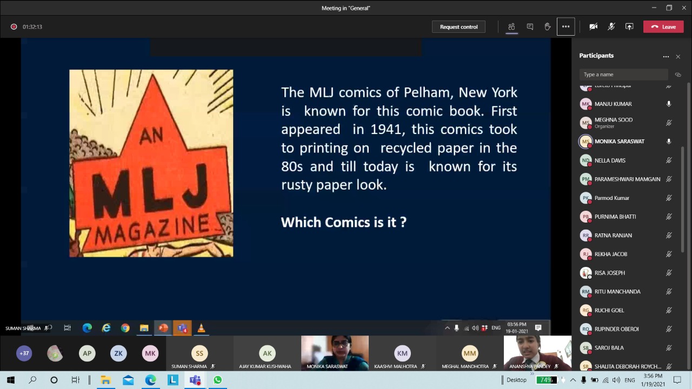Click the Request control button
The height and width of the screenshot is (389, 692).
[x=458, y=26]
